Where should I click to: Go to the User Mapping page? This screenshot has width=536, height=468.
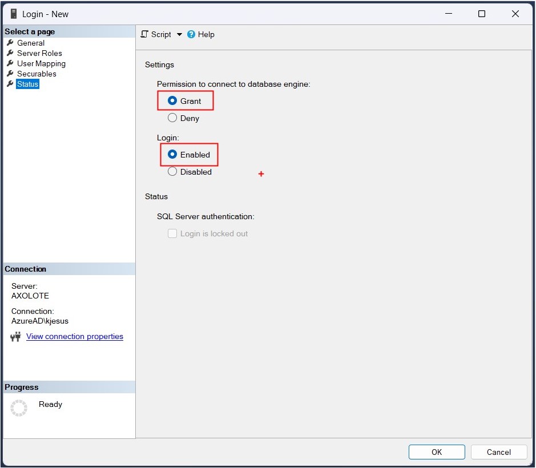click(x=41, y=63)
